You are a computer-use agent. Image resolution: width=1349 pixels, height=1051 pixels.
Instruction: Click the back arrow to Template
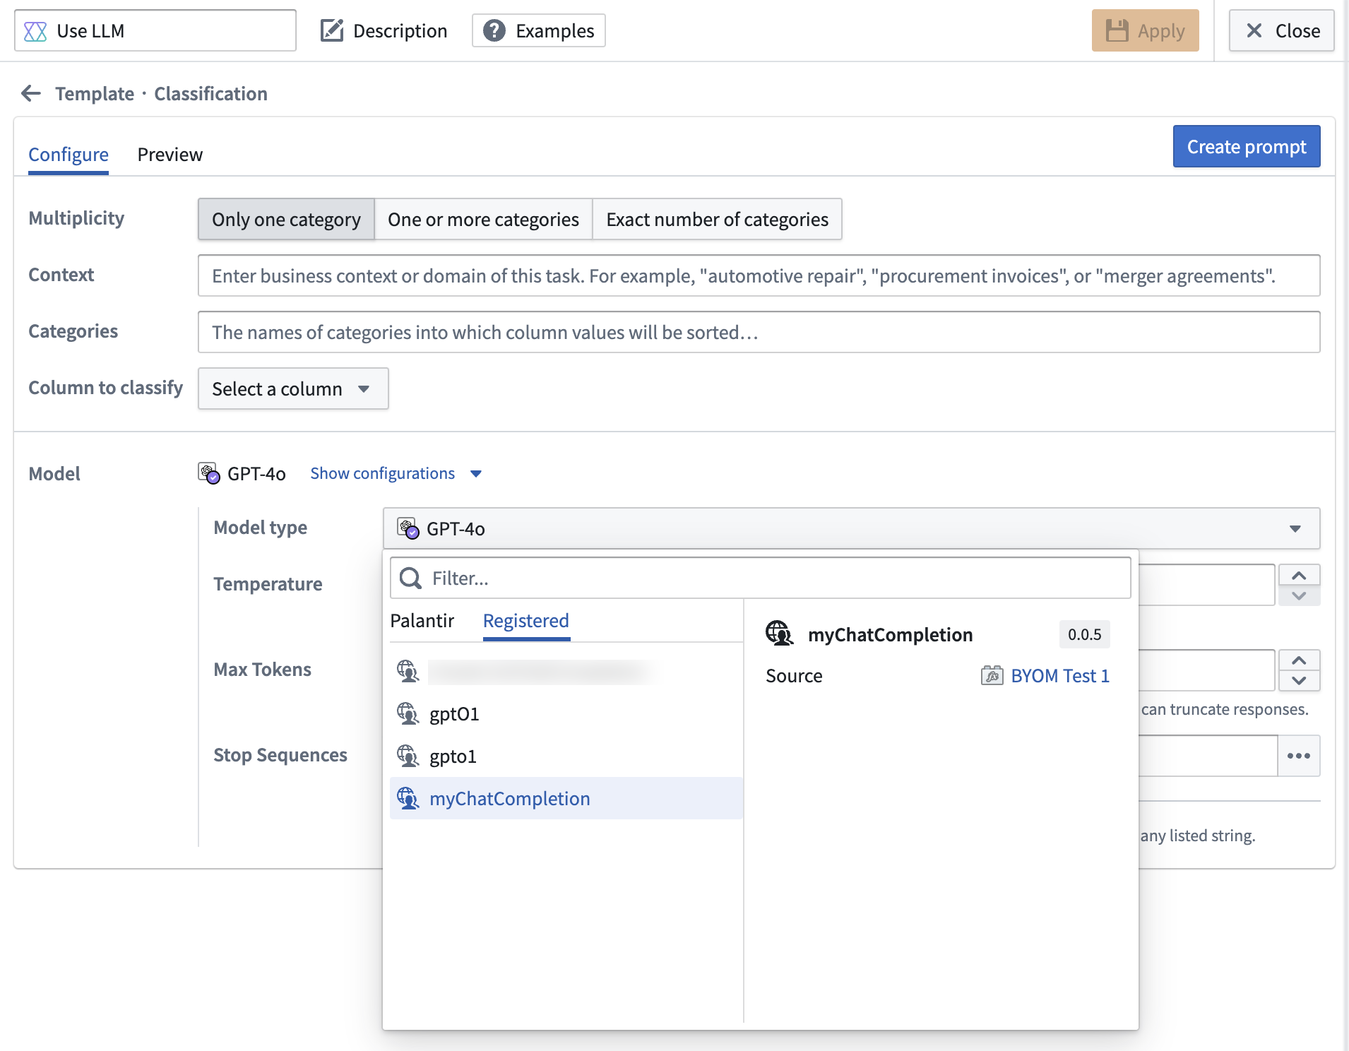point(31,93)
